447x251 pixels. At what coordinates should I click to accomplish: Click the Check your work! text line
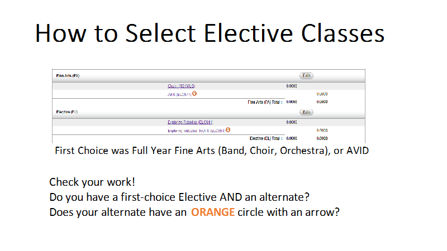click(x=92, y=182)
